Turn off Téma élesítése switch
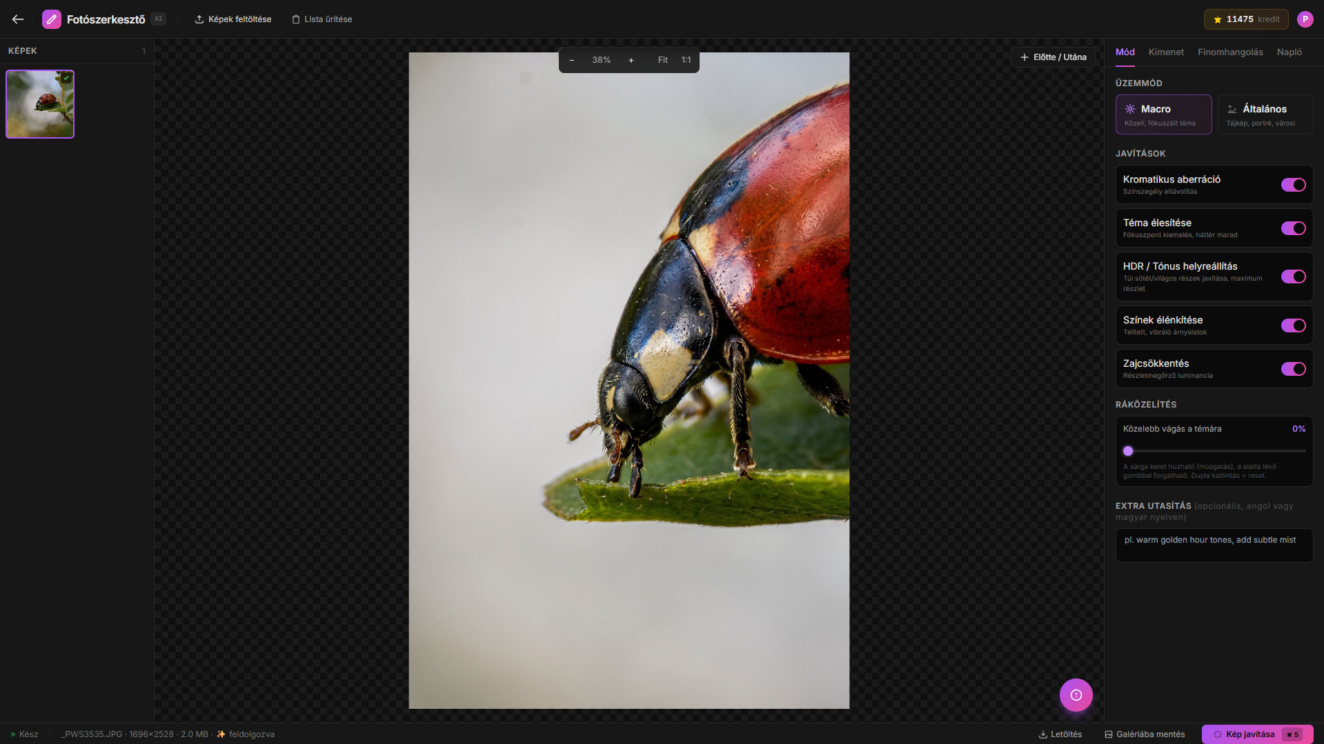The height and width of the screenshot is (744, 1324). coord(1293,228)
